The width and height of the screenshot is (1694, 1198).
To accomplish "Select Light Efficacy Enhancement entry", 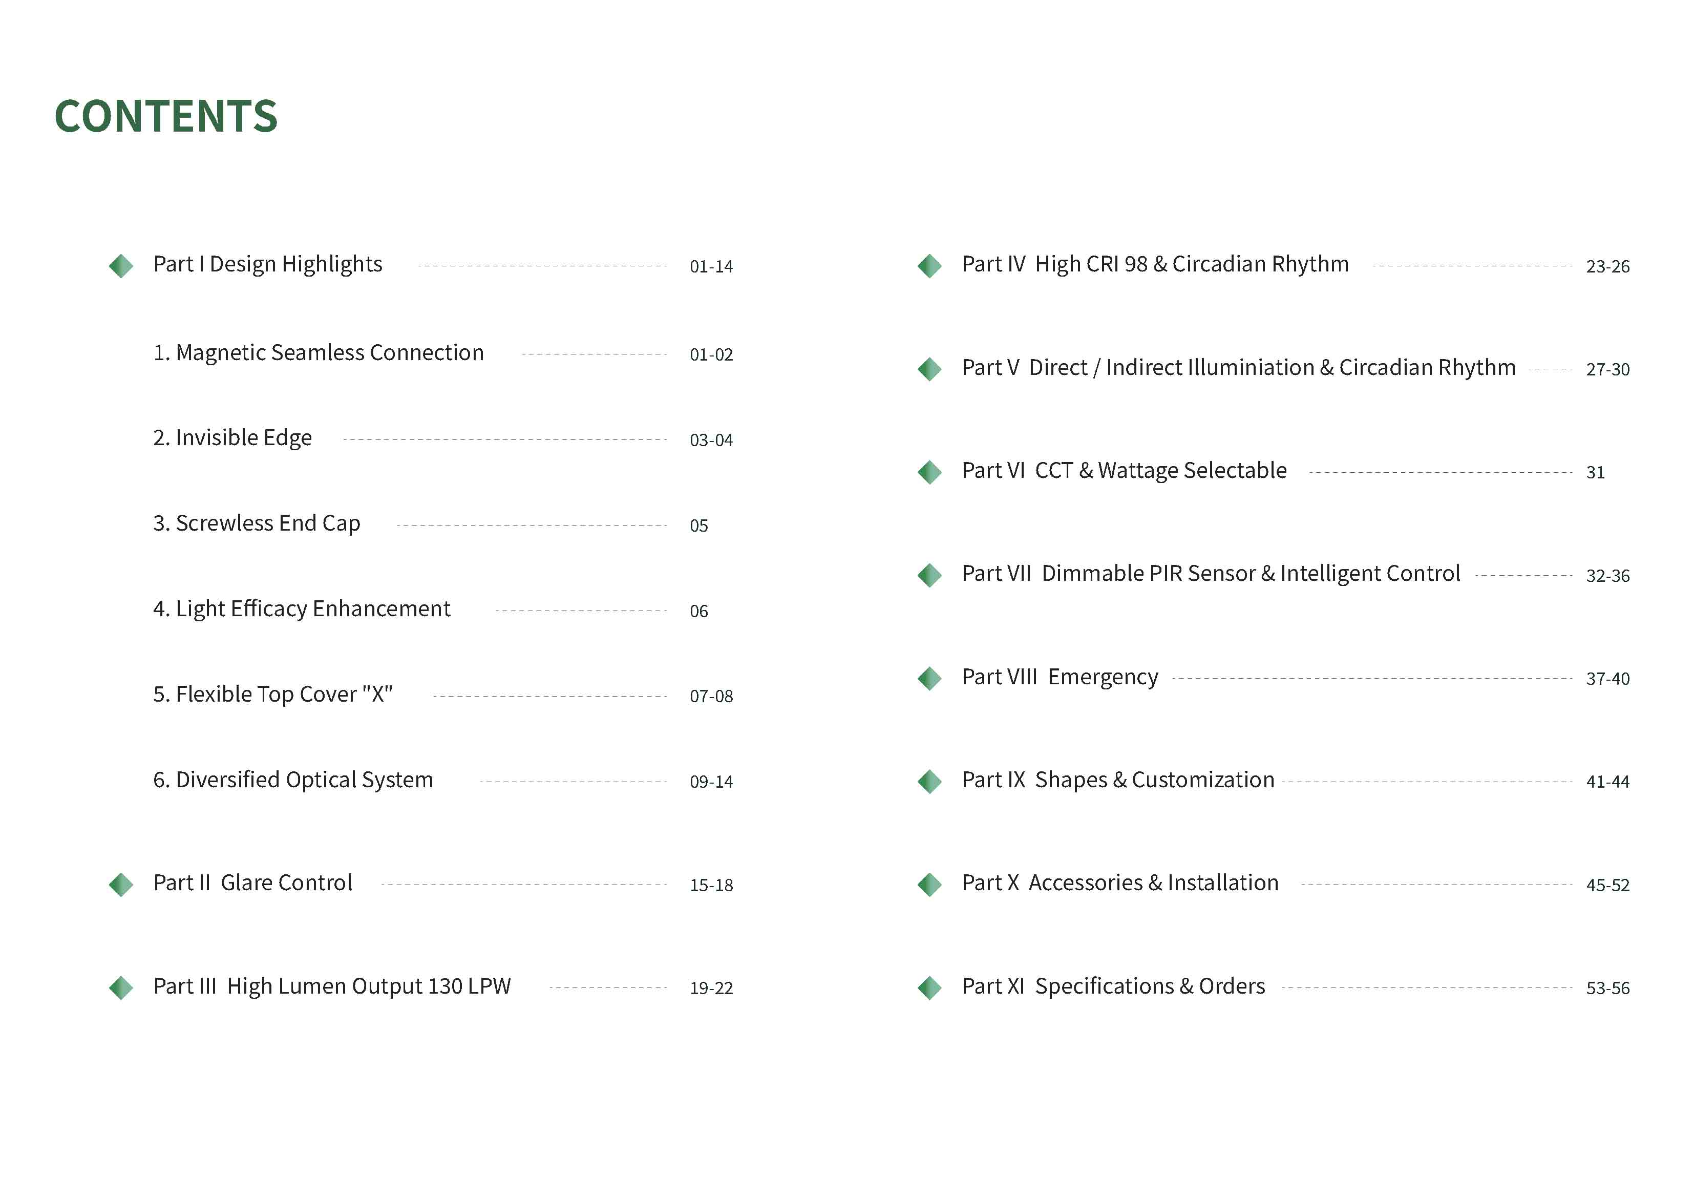I will [302, 609].
